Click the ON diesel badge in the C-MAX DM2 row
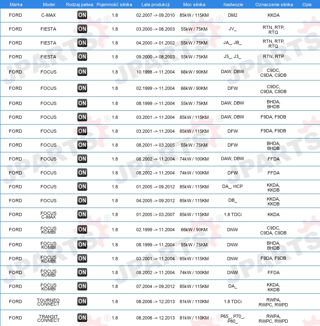The image size is (320, 326). point(82,15)
